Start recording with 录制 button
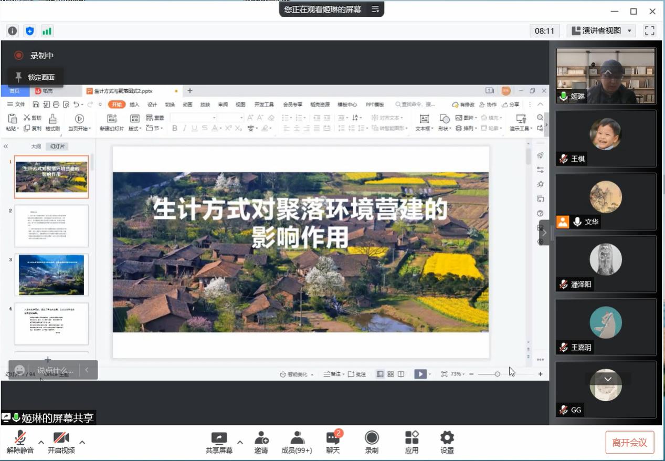Screen dimensions: 665x461 [x=372, y=442]
